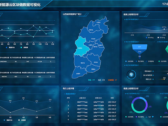This screenshot has height=126, width=168.
Task: Toggle 光伏发电 legend under the funnel chart
Action: (x=129, y=61)
